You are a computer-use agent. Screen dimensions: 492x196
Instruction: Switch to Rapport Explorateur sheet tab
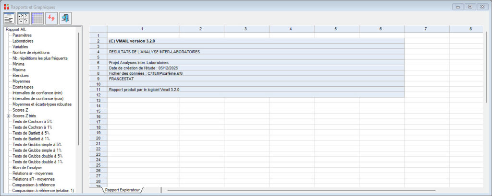123,190
